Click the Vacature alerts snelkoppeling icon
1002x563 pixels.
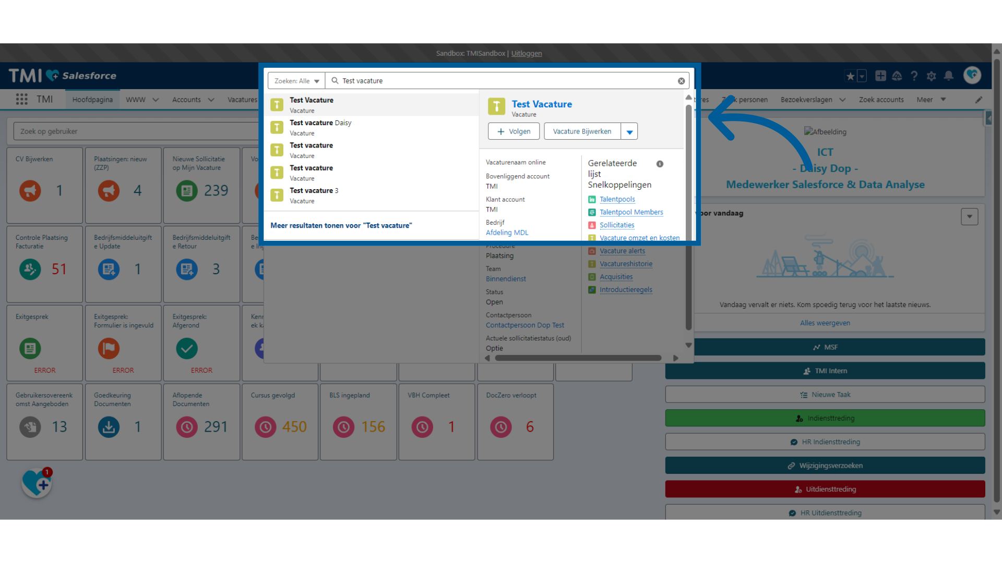(x=592, y=250)
